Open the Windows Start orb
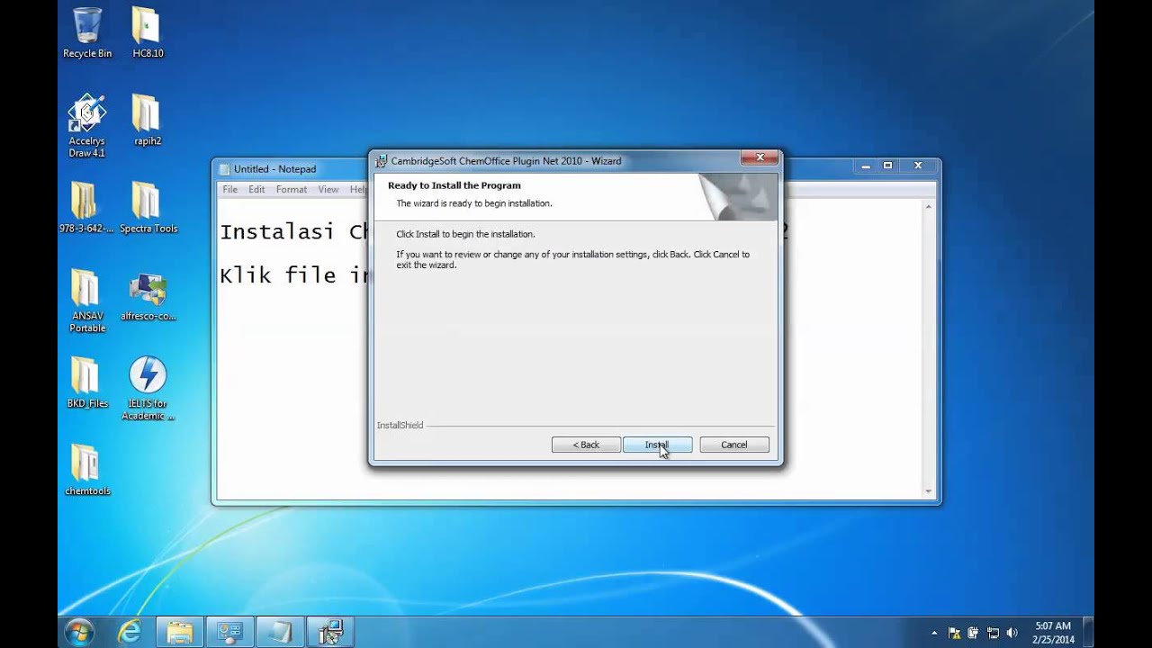The width and height of the screenshot is (1152, 648). (79, 632)
